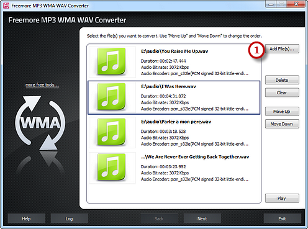The height and width of the screenshot is (229, 308).
Task: Click music note icon for Parler a mon pere.wav
Action: point(111,132)
